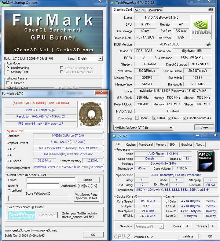This screenshot has height=241, width=220.
Task: Click the CPU-Z title bar icon
Action: pyautogui.click(x=114, y=136)
